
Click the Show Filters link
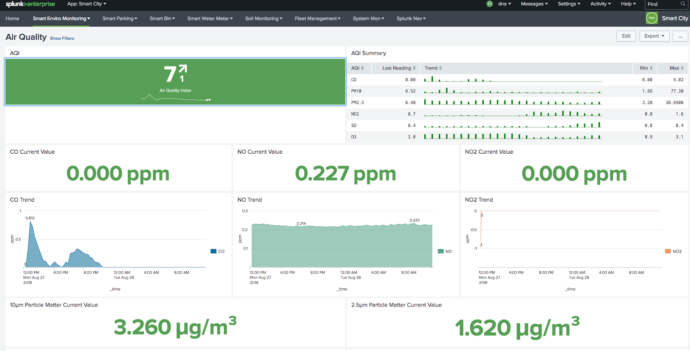tap(62, 38)
